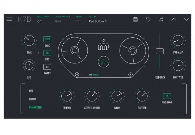Image resolution: width=195 pixels, height=135 pixels.
Task: Click the green waveform circle icon
Action: pyautogui.click(x=104, y=61)
